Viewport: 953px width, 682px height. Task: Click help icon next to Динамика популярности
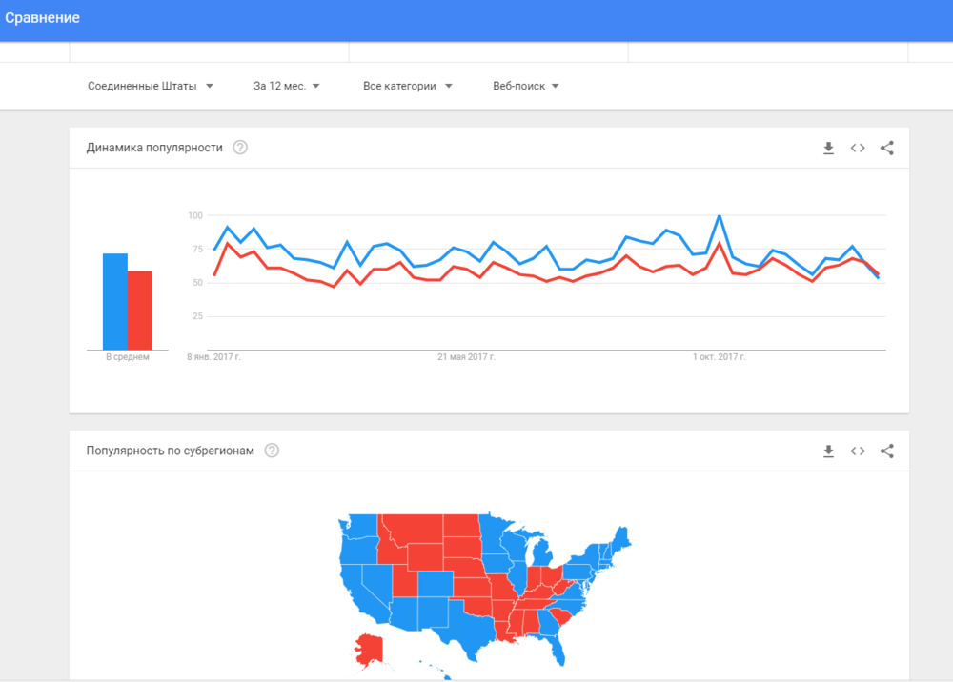pyautogui.click(x=240, y=148)
